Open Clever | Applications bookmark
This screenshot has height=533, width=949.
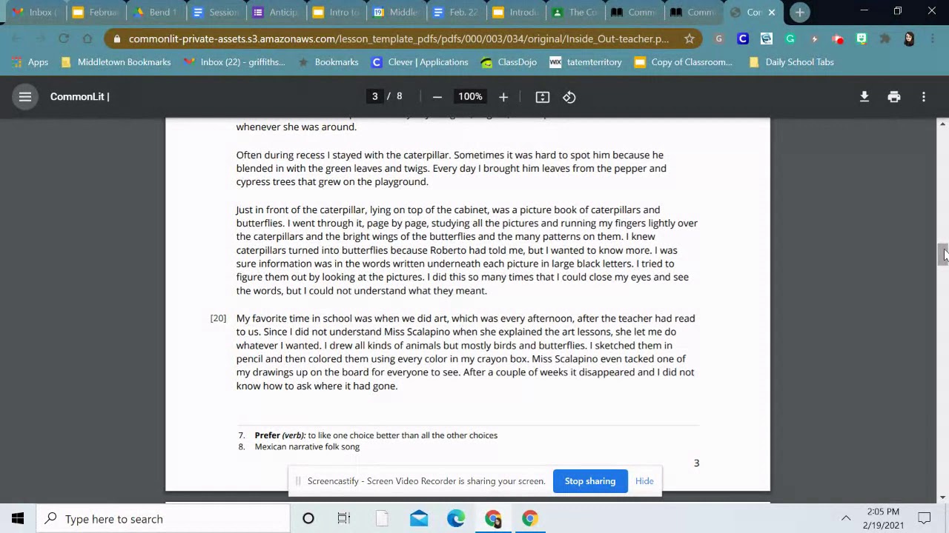(420, 62)
